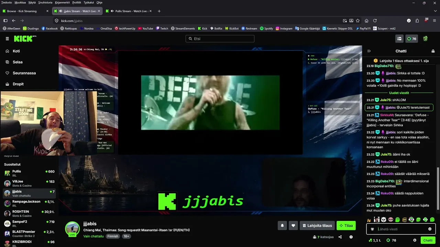The height and width of the screenshot is (247, 440).
Task: Follow channel with heart button
Action: (x=293, y=225)
